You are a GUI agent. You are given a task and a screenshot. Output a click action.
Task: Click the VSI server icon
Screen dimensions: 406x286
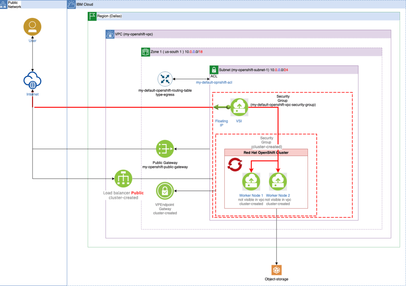click(239, 107)
